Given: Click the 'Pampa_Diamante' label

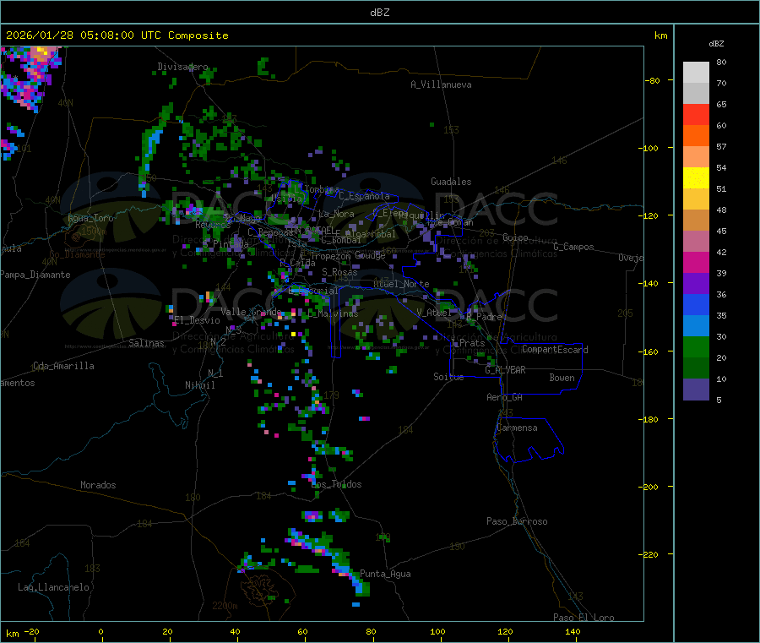Looking at the screenshot, I should tap(35, 275).
